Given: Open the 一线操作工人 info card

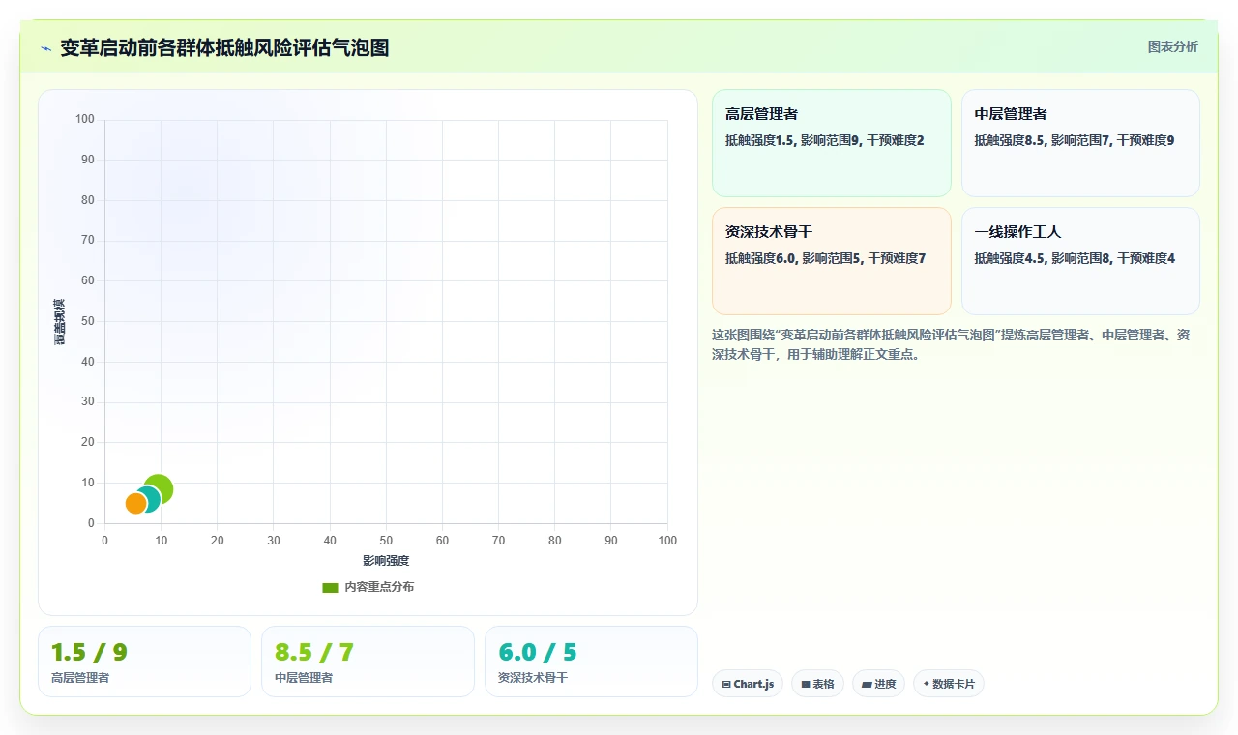Looking at the screenshot, I should (x=1080, y=261).
